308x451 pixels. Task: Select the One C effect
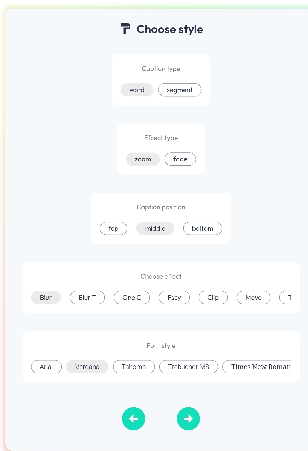(x=132, y=298)
